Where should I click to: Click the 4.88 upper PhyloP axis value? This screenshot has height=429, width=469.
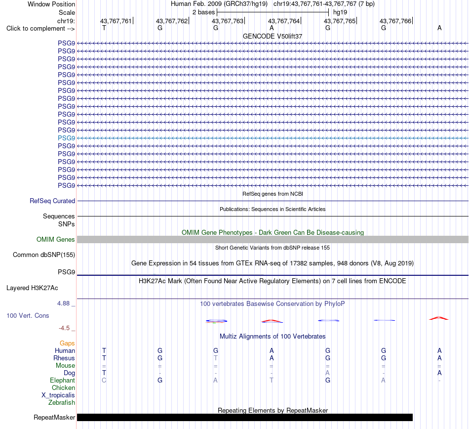tap(63, 303)
